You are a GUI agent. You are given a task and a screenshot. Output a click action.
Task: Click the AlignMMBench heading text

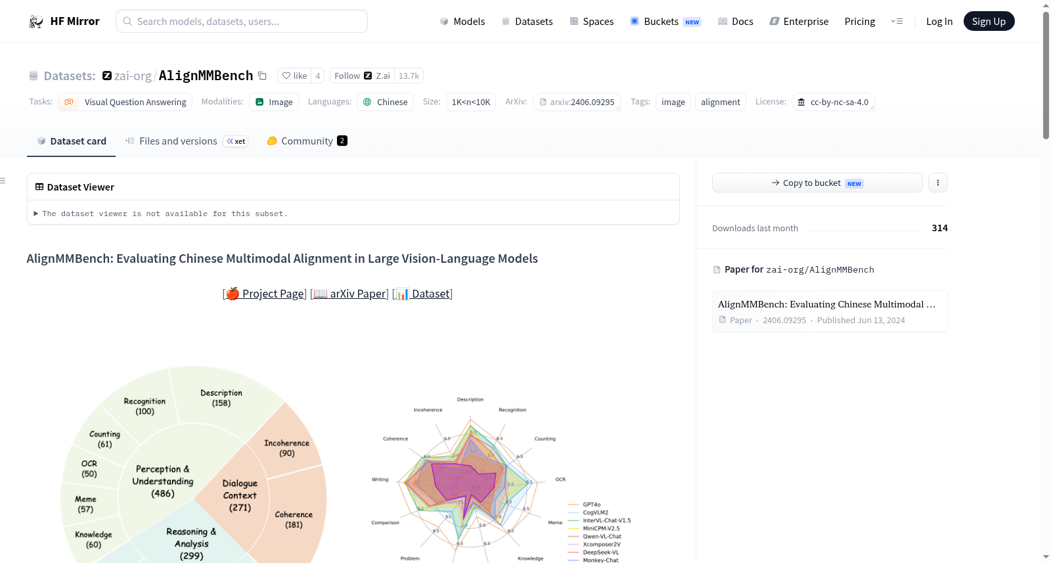[x=282, y=258]
